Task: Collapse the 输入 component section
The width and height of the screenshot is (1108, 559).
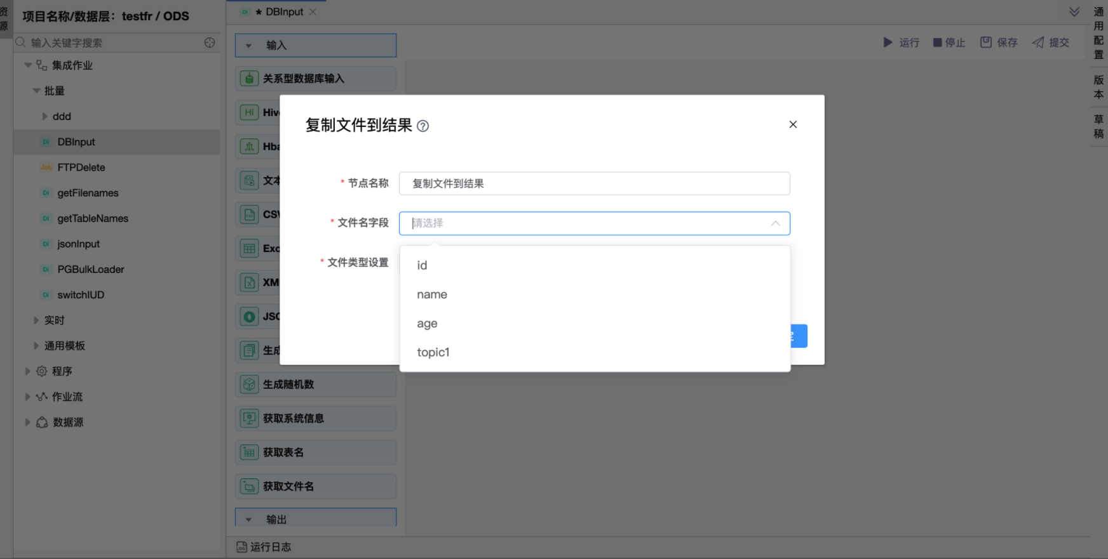Action: coord(248,46)
